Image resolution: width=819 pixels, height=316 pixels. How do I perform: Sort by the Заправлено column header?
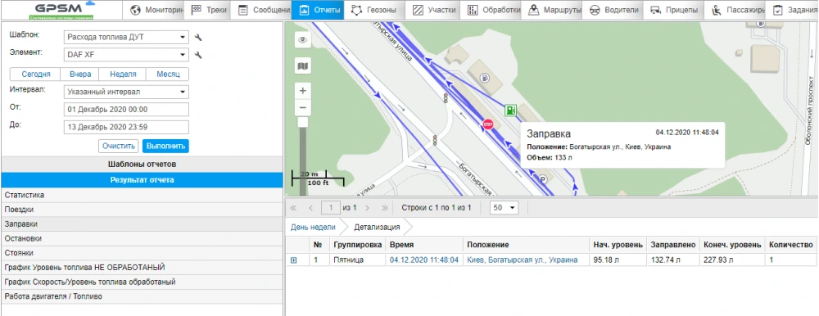pos(672,245)
